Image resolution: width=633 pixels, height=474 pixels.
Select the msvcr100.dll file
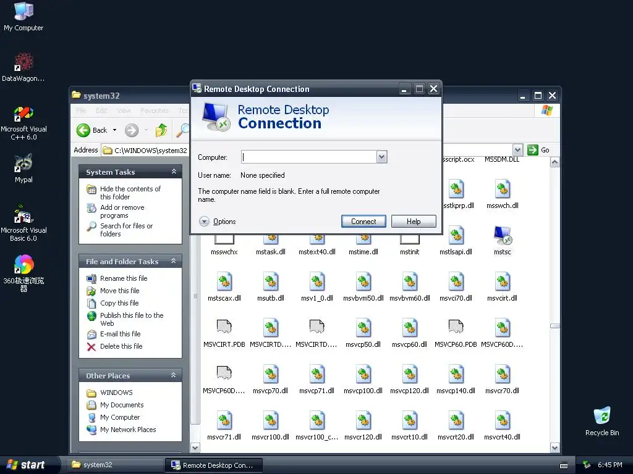pyautogui.click(x=271, y=426)
